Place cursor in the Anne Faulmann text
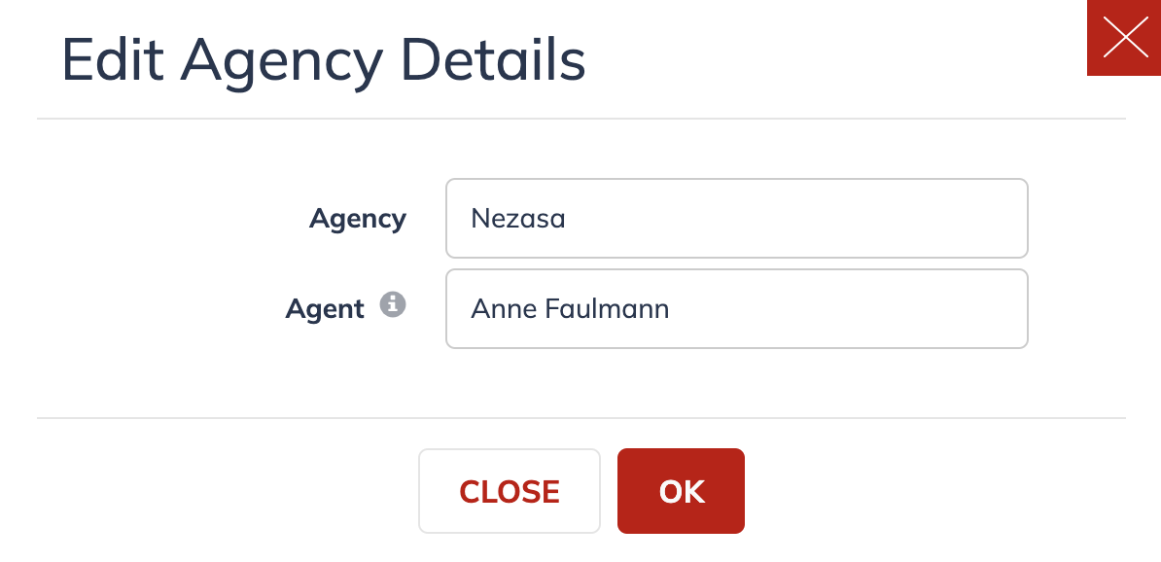Screen dimensions: 1161x562 click(x=570, y=309)
